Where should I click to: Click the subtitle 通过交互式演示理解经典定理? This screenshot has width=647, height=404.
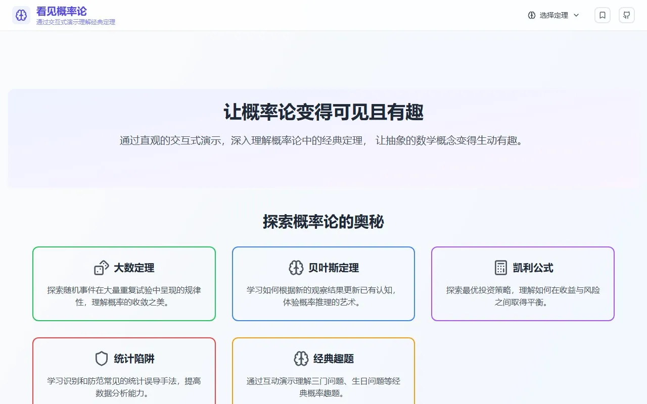pyautogui.click(x=74, y=22)
